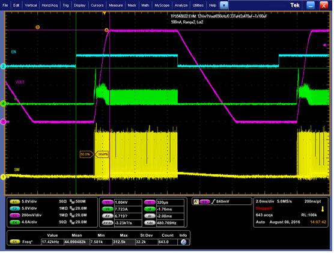The height and width of the screenshot is (253, 334).
Task: Minimize the Tek oscilloscope window
Action: [311, 5]
